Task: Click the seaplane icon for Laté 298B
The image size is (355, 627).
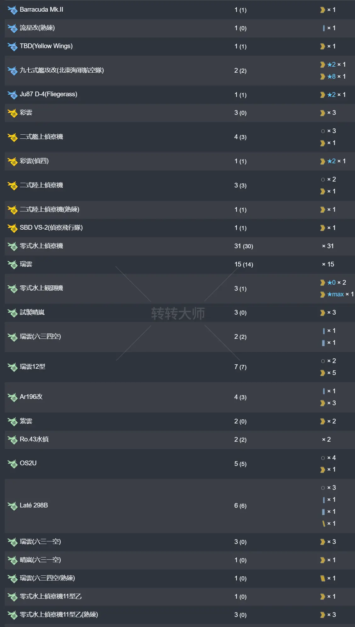Action: point(13,506)
